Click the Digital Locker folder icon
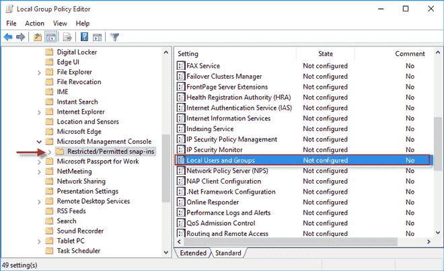 coord(49,52)
